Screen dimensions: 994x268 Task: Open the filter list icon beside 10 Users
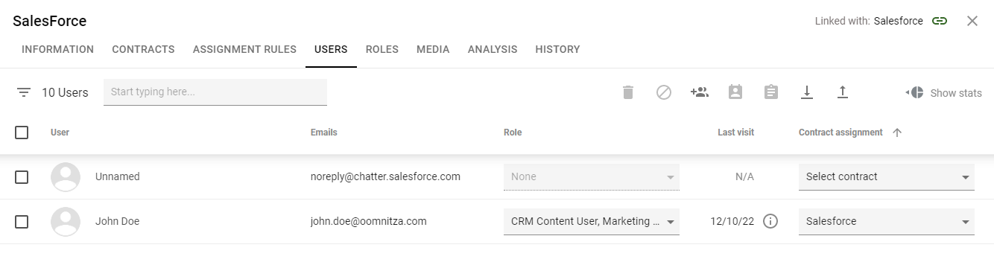[x=24, y=92]
